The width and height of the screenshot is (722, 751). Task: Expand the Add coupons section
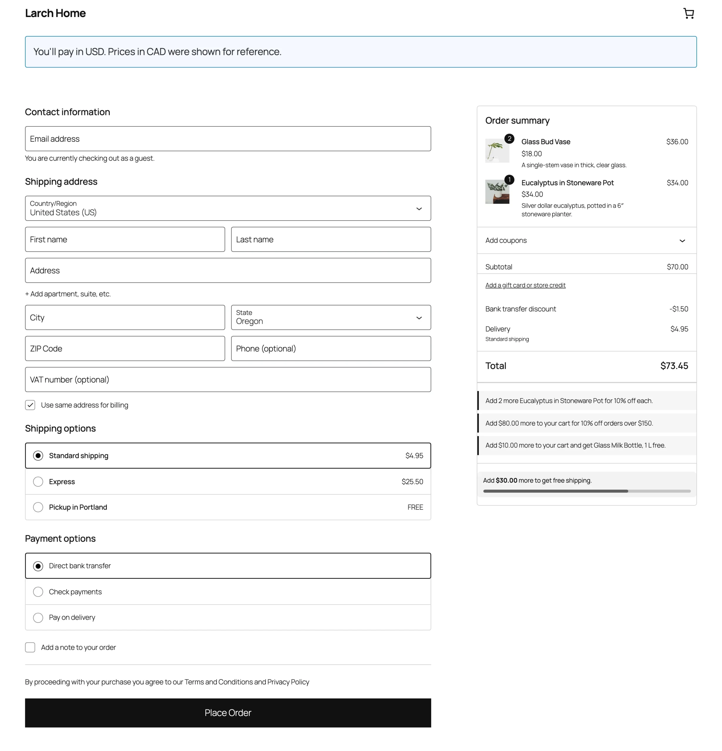(587, 240)
